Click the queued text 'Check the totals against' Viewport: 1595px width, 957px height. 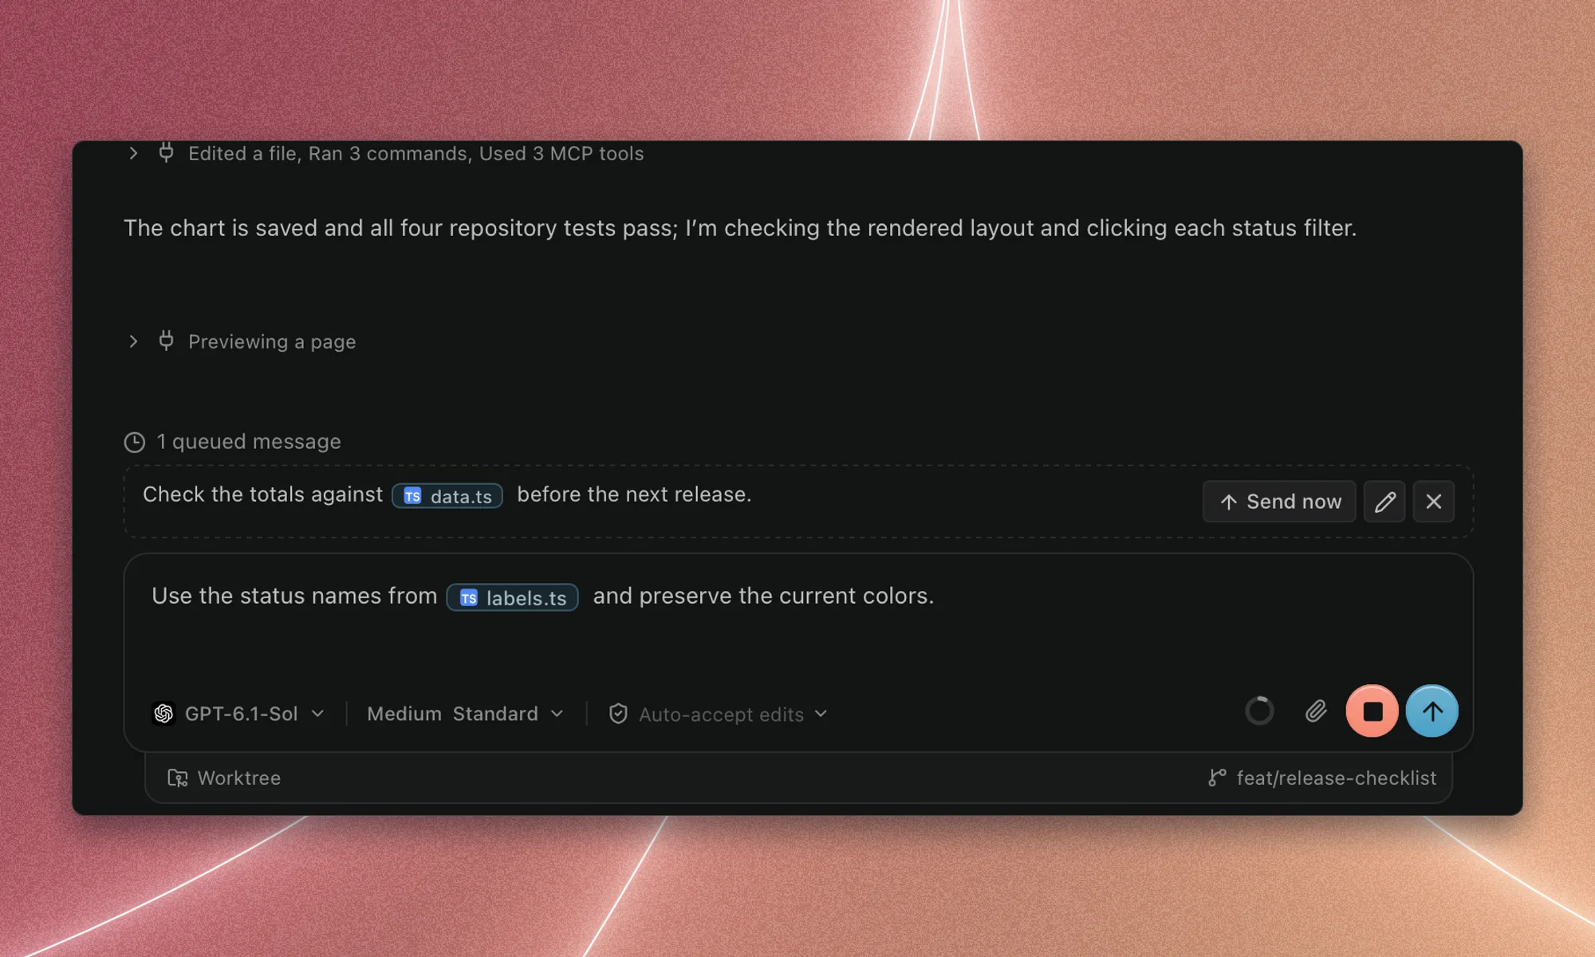point(262,494)
